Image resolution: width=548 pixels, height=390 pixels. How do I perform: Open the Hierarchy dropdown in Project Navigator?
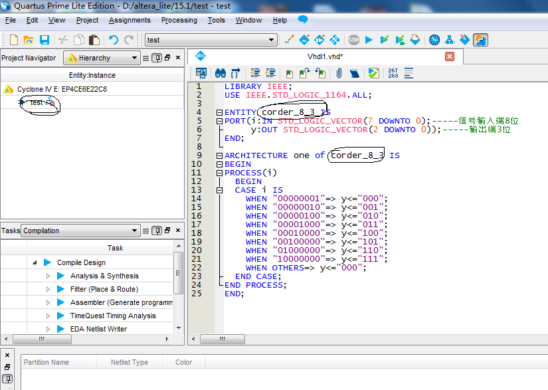click(102, 58)
